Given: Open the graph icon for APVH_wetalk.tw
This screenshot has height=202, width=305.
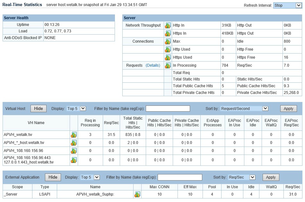Looking at the screenshot, I should [x=74, y=135].
